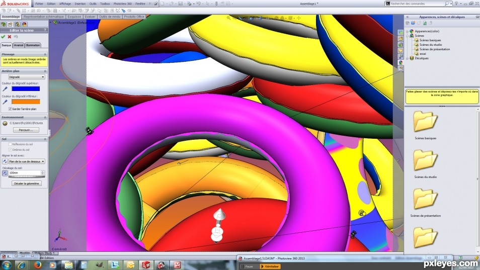This screenshot has width=480, height=270.
Task: Click the floor offset slider track
Action: click(x=27, y=176)
